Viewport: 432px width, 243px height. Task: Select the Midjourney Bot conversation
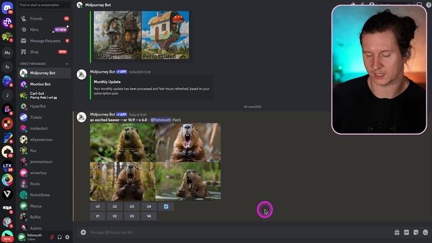point(45,73)
